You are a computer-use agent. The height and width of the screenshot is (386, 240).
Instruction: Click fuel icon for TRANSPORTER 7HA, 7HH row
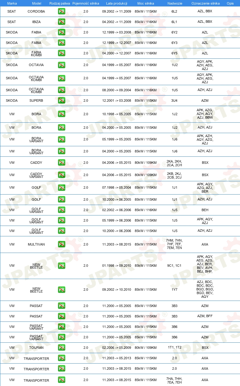(61, 380)
